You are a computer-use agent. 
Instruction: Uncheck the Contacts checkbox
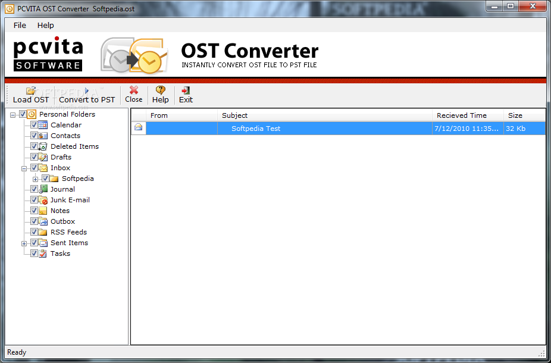(x=34, y=136)
